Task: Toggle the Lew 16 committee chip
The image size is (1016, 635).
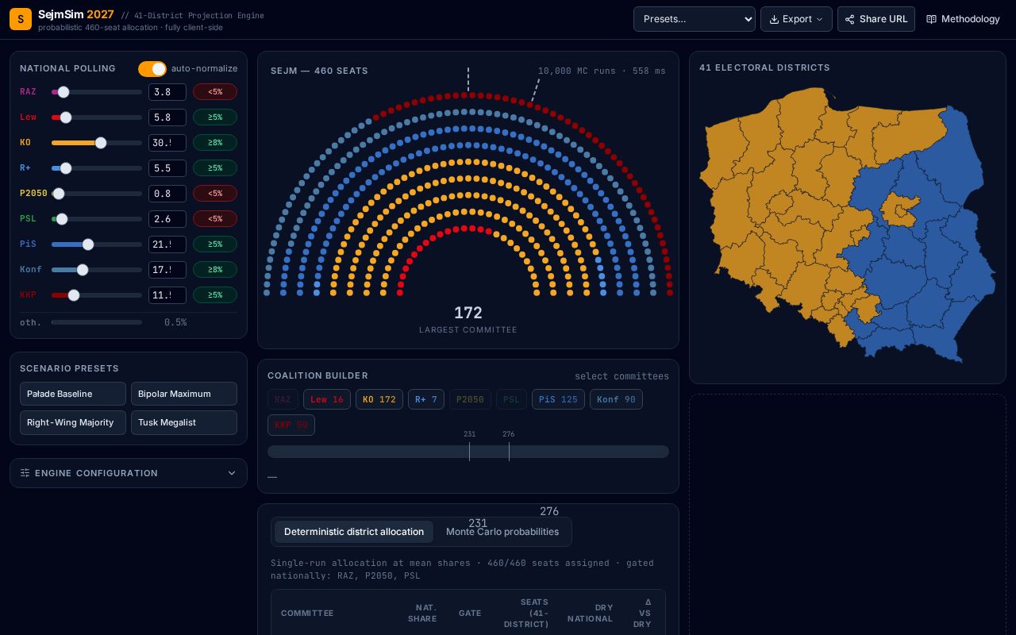Action: coord(327,400)
